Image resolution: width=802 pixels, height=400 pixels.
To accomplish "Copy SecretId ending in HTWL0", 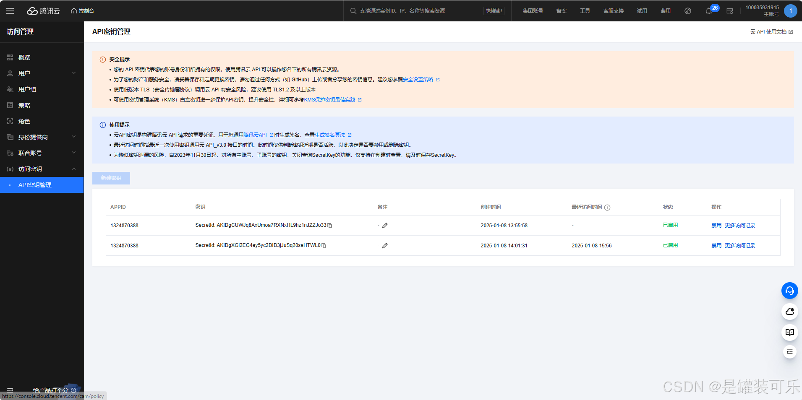I will tap(324, 246).
